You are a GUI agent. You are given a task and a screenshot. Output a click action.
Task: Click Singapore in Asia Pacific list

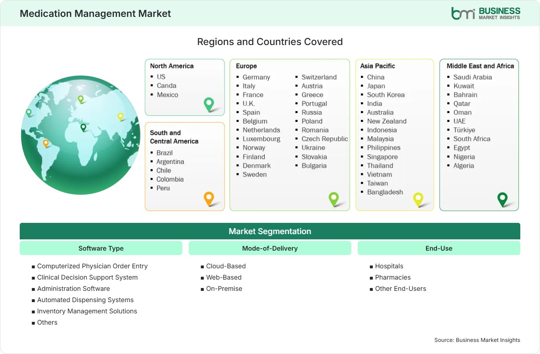(x=382, y=157)
